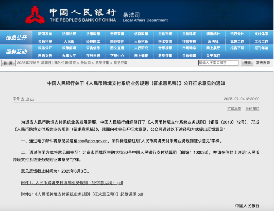Screen dimensions: 274x211
Task: Open 学术交流 navigation item
Action: point(165,42)
